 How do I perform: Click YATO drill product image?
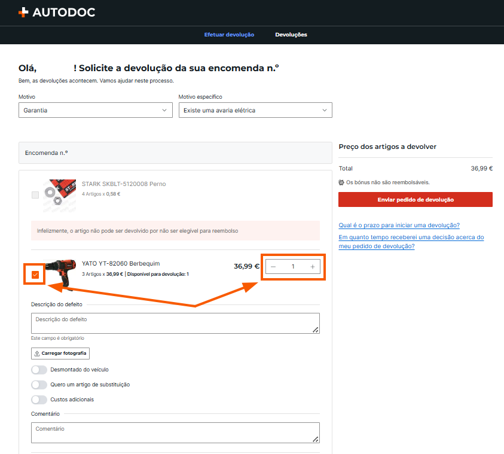click(x=60, y=273)
